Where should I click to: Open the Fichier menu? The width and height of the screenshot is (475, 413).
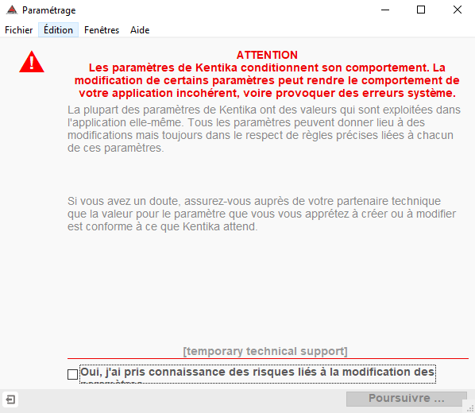coord(18,30)
